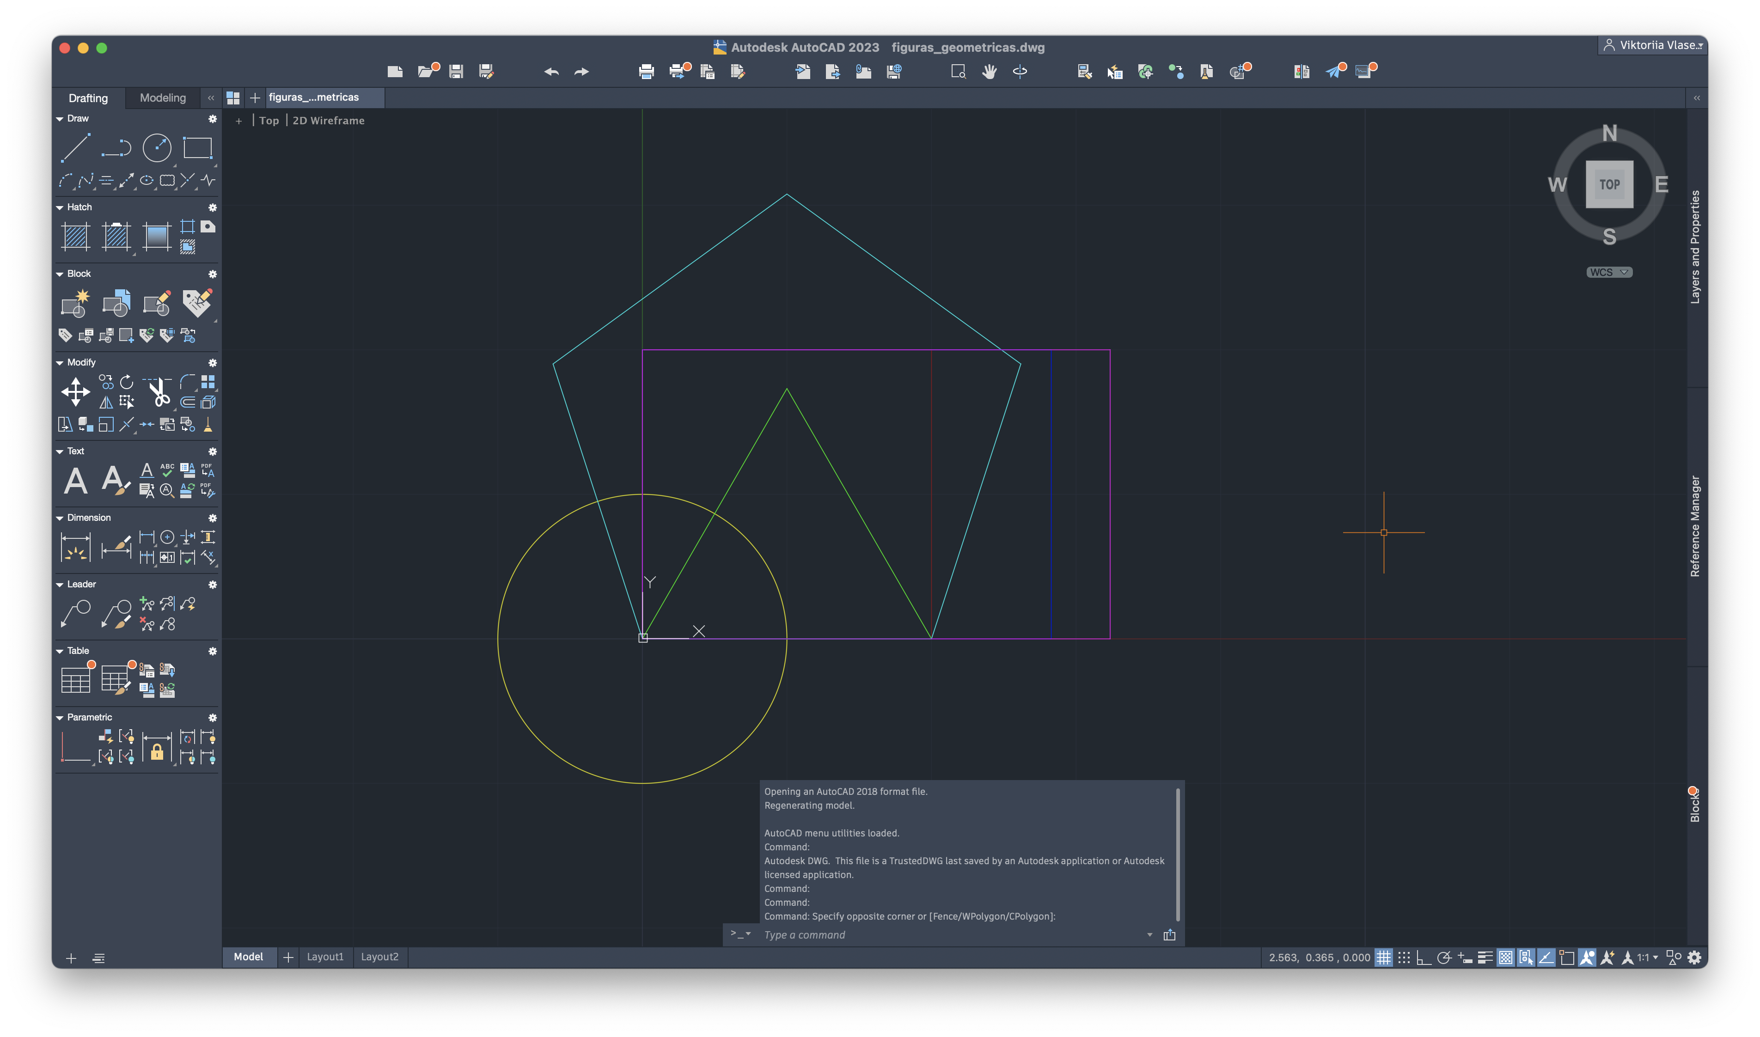Screen dimensions: 1760x1037
Task: Open the WCS coordinate system dropdown
Action: click(x=1609, y=273)
